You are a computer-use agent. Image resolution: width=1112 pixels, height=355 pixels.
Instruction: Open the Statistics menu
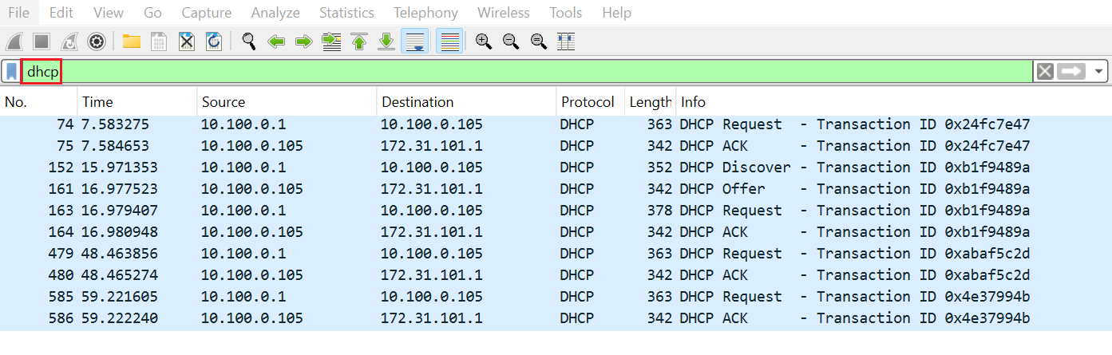(346, 13)
